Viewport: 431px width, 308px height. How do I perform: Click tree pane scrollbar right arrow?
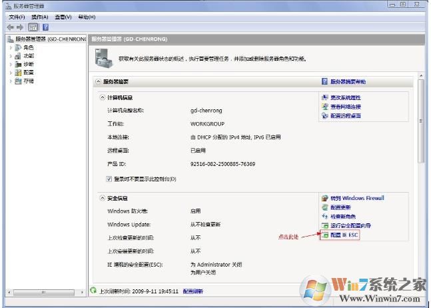pyautogui.click(x=82, y=292)
